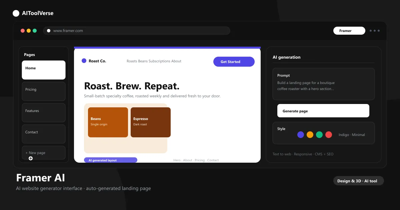Click the red window dot

23,31
